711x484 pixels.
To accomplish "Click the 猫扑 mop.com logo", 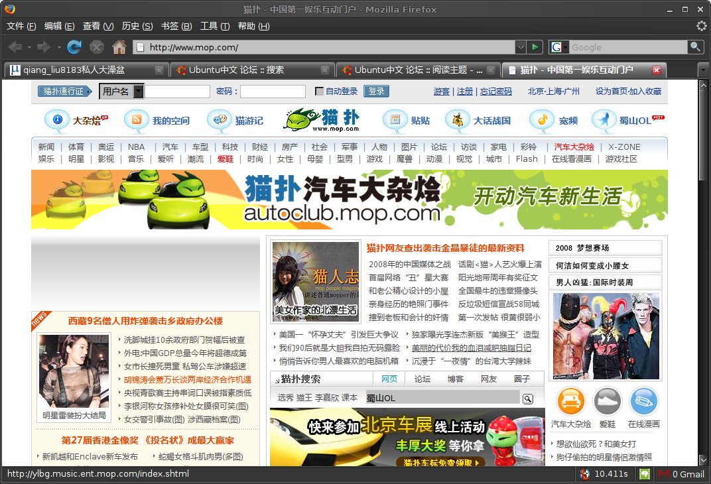I will coord(322,119).
